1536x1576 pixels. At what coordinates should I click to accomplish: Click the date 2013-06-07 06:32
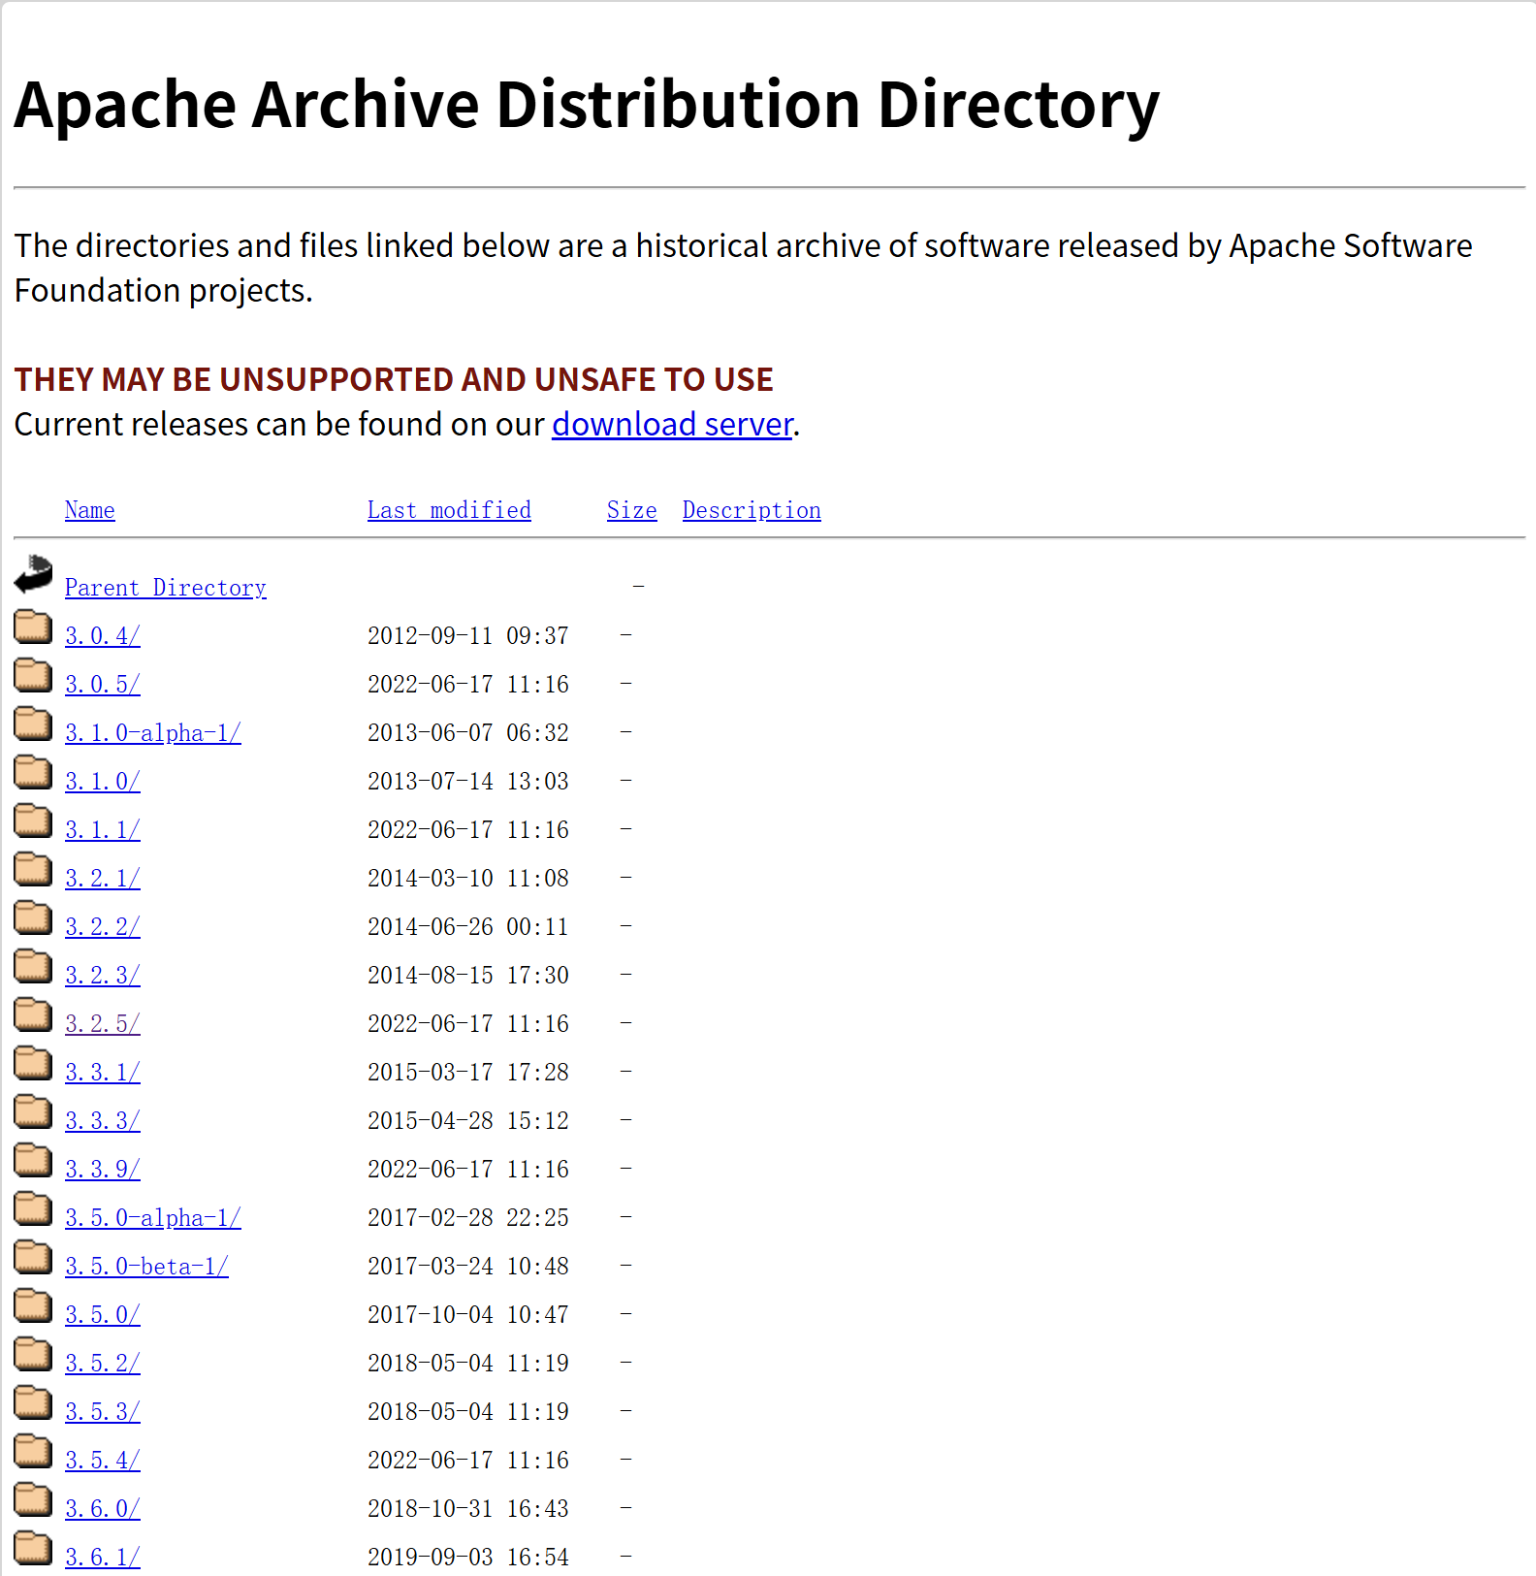[x=468, y=733]
